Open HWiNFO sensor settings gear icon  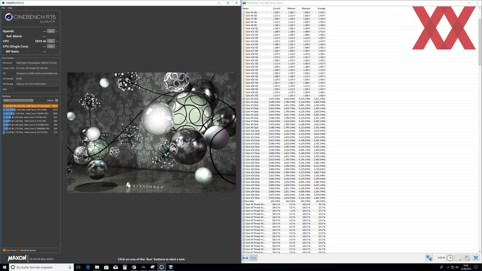pyautogui.click(x=467, y=258)
